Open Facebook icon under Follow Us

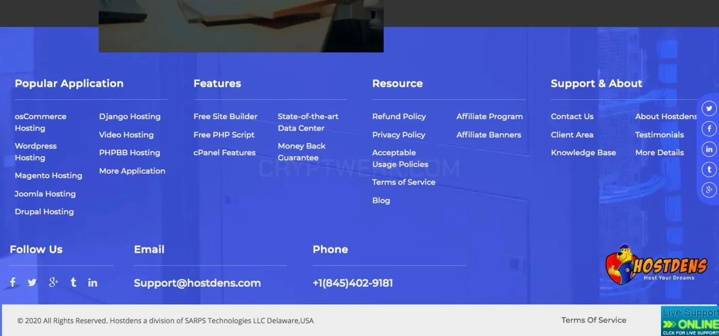coord(13,282)
